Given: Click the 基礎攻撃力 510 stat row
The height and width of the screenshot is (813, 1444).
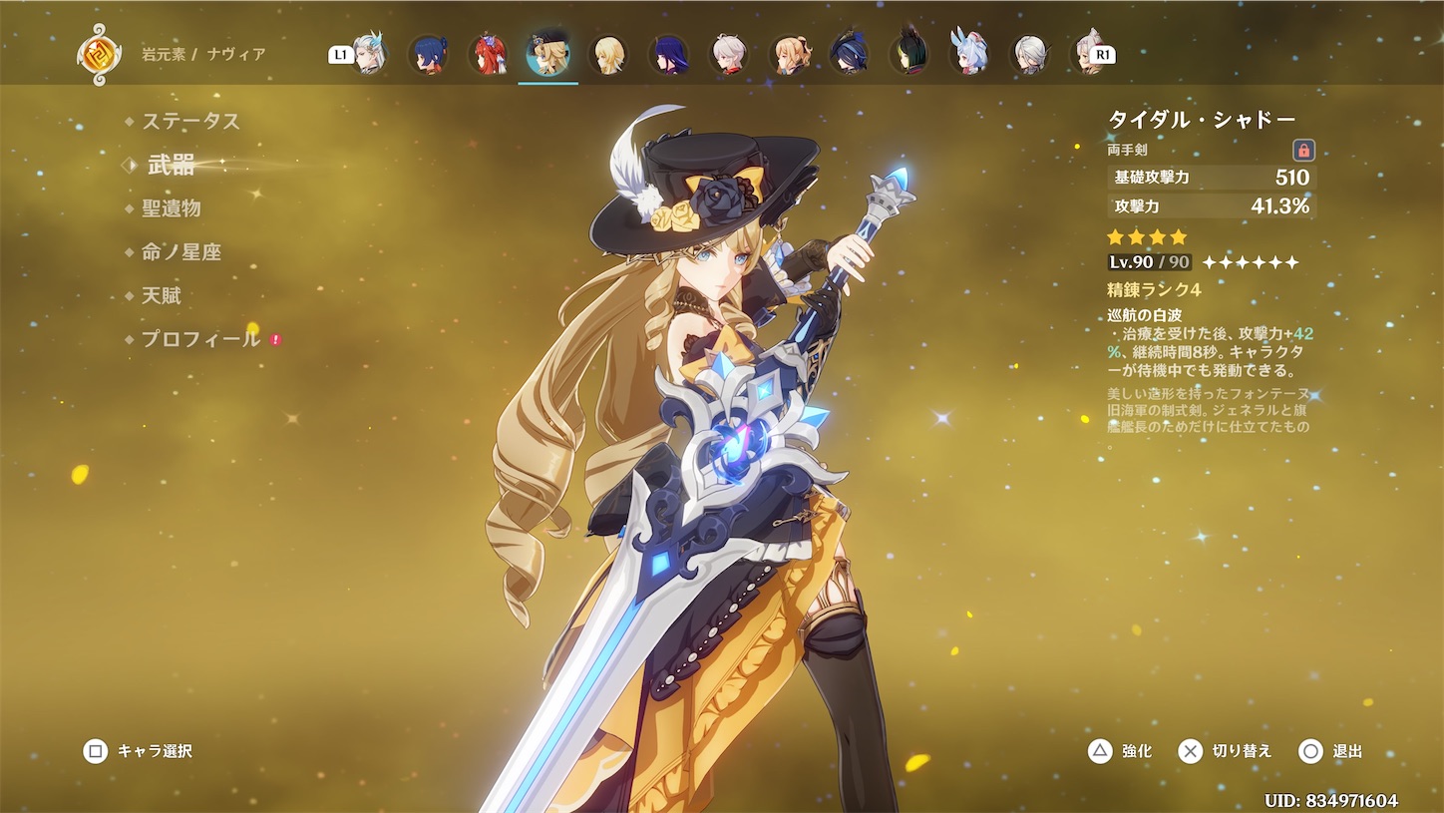Looking at the screenshot, I should 1212,178.
